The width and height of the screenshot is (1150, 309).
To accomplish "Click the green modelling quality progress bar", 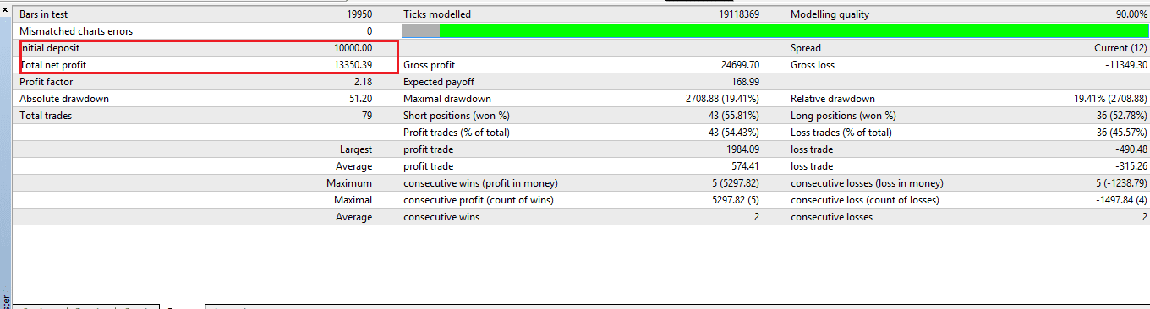I will [x=794, y=31].
